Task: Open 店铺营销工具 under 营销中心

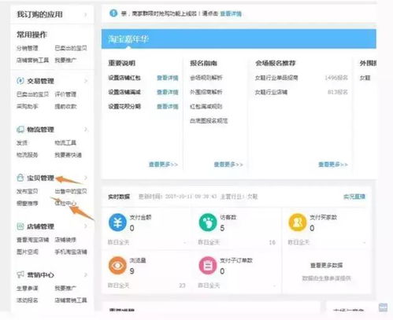Action: [x=71, y=300]
